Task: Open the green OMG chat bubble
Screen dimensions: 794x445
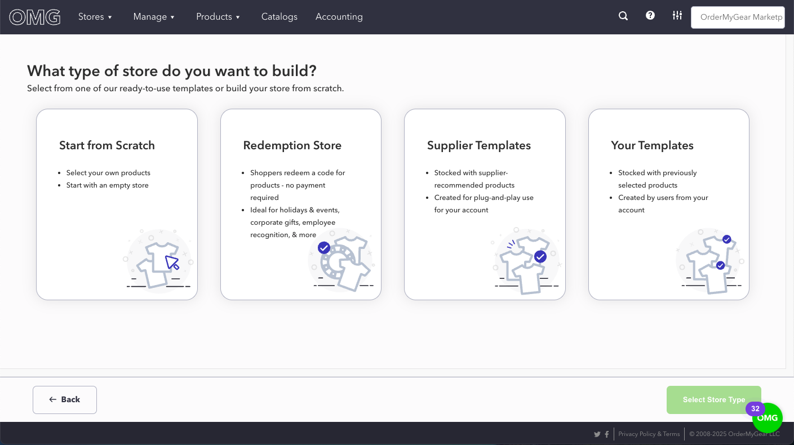Action: click(768, 418)
